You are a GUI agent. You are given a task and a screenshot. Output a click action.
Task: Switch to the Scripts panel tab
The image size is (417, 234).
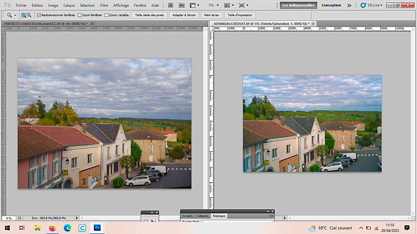click(x=187, y=216)
